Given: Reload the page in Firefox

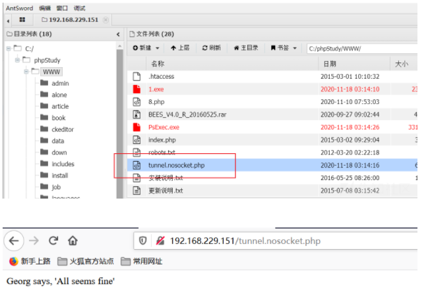Looking at the screenshot, I should pos(53,241).
